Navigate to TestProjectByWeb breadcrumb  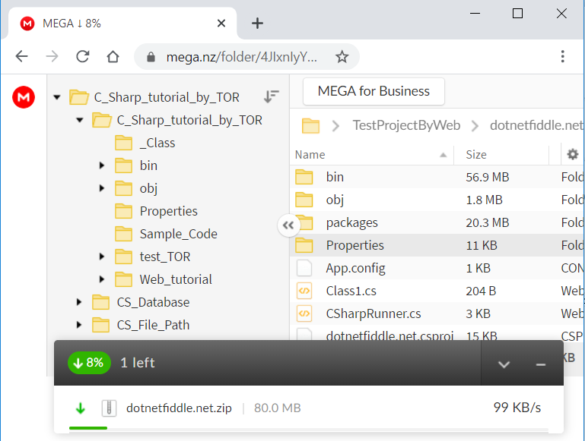coord(406,125)
